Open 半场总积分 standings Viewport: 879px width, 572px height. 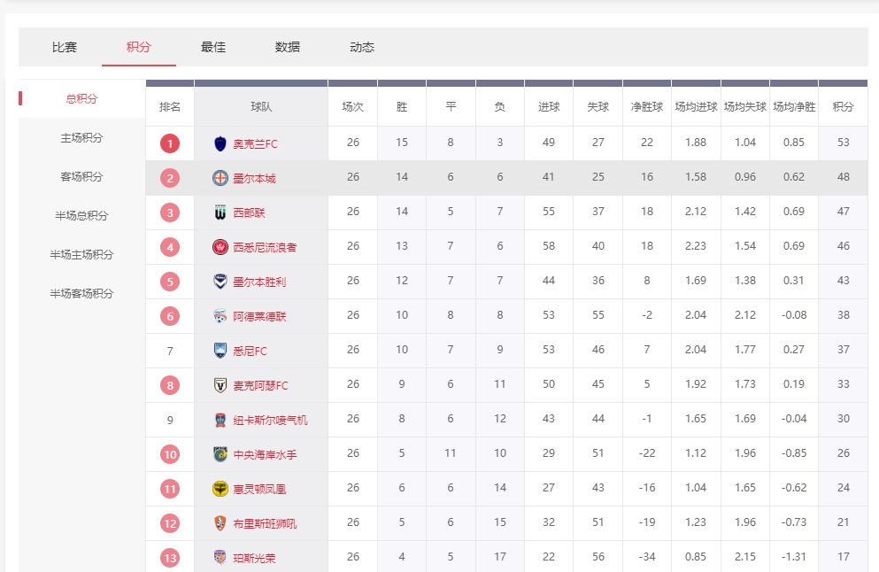pyautogui.click(x=81, y=216)
